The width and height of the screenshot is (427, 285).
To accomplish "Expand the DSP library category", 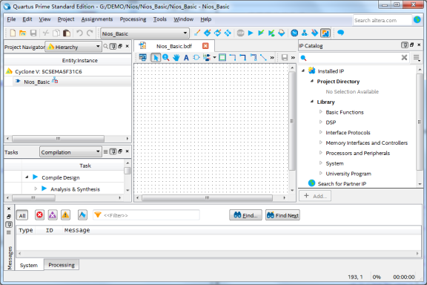I will [x=320, y=122].
